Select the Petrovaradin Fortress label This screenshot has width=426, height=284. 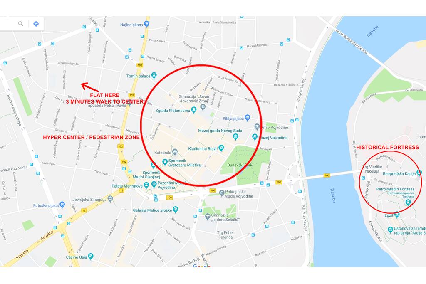[x=395, y=189]
